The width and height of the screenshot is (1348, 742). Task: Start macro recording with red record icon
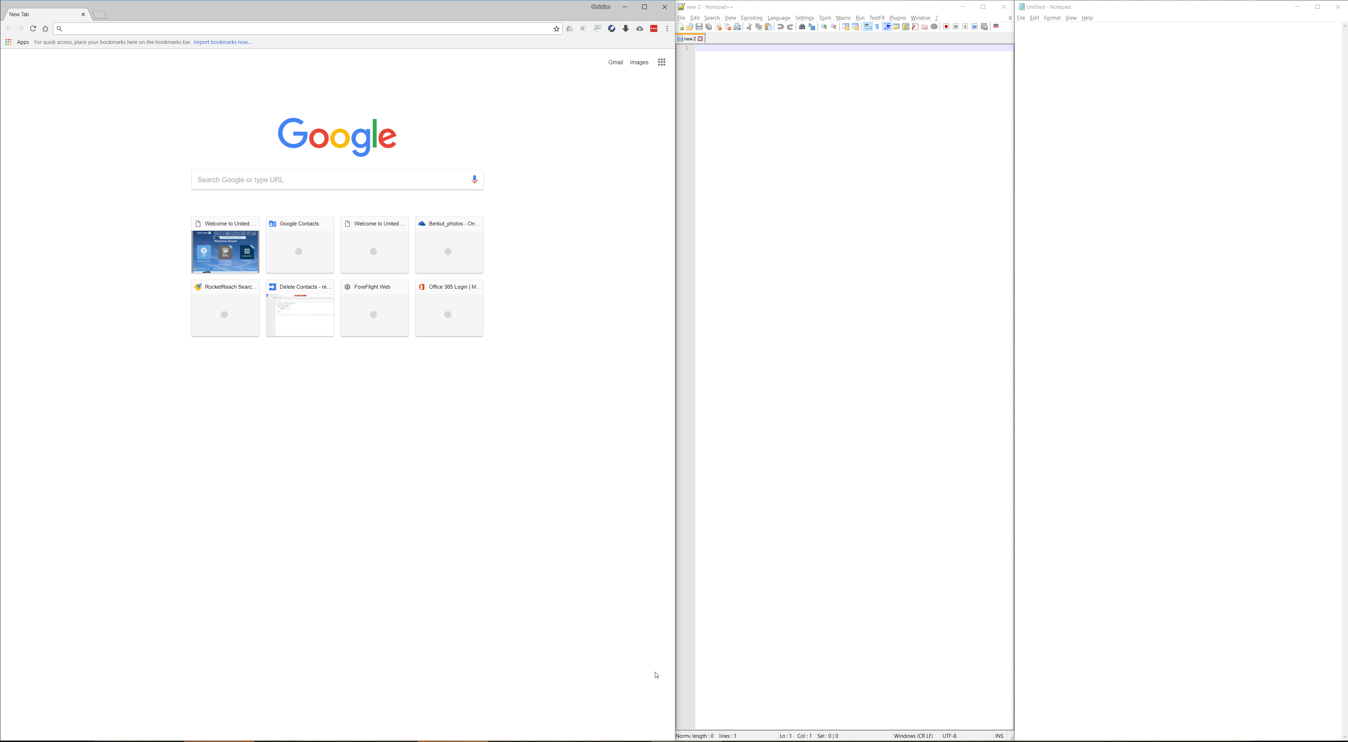tap(946, 27)
